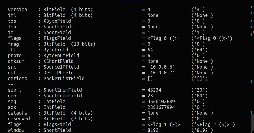
Task: Click the 'SourceIPField' type text
Action: click(61, 67)
